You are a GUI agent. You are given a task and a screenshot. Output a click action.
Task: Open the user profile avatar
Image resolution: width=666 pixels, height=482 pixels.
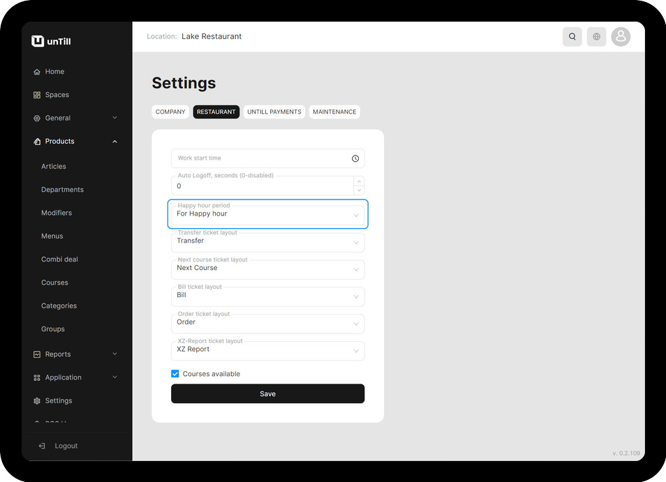click(x=621, y=37)
